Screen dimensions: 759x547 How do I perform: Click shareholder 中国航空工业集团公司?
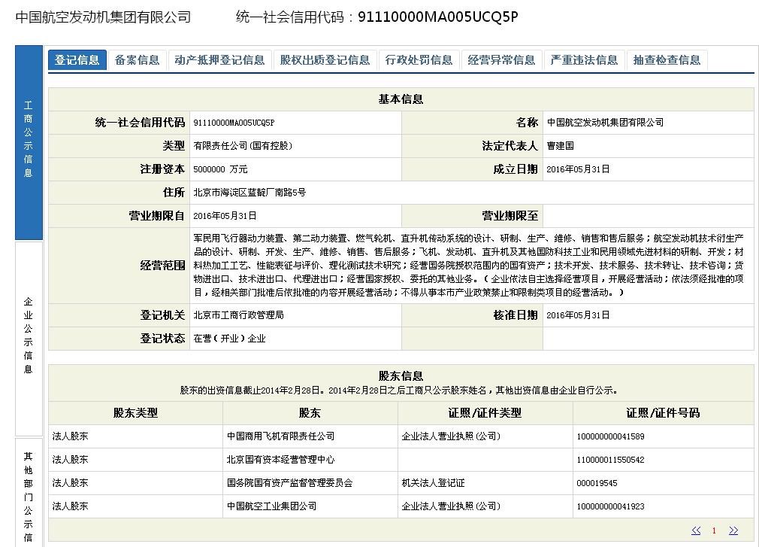(271, 506)
